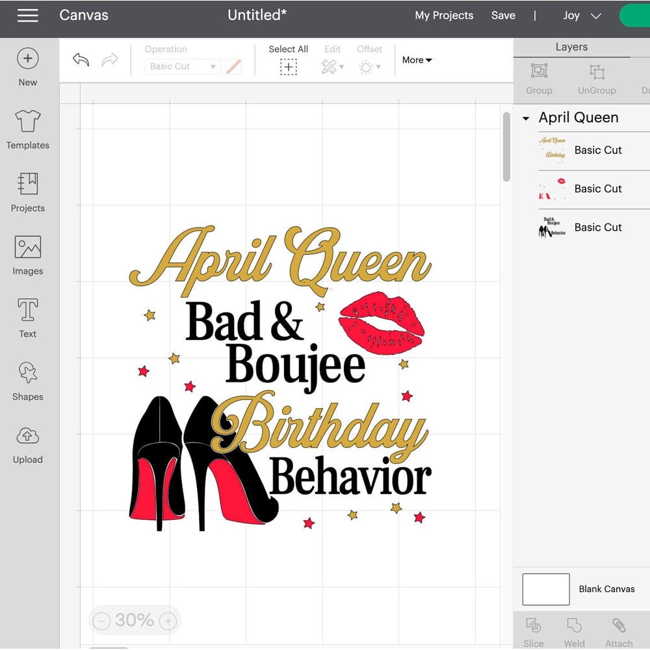Image resolution: width=650 pixels, height=650 pixels.
Task: UnGroup the April Queen group
Action: coord(597,78)
